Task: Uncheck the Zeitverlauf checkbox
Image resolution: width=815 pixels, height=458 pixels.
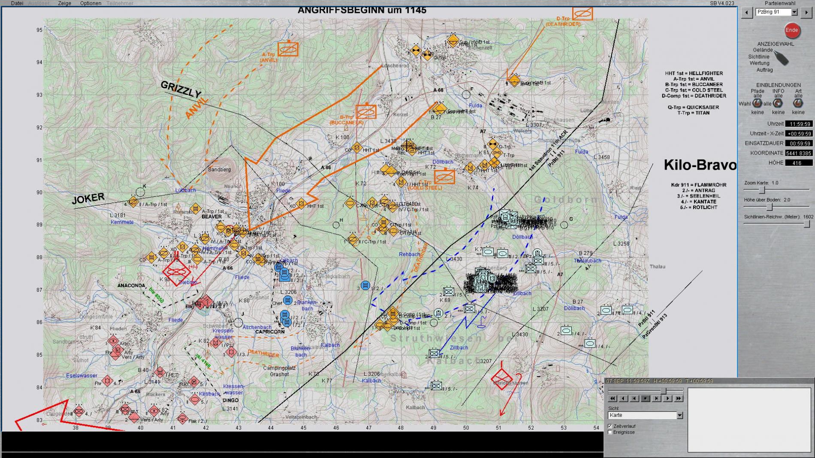Action: [x=610, y=426]
